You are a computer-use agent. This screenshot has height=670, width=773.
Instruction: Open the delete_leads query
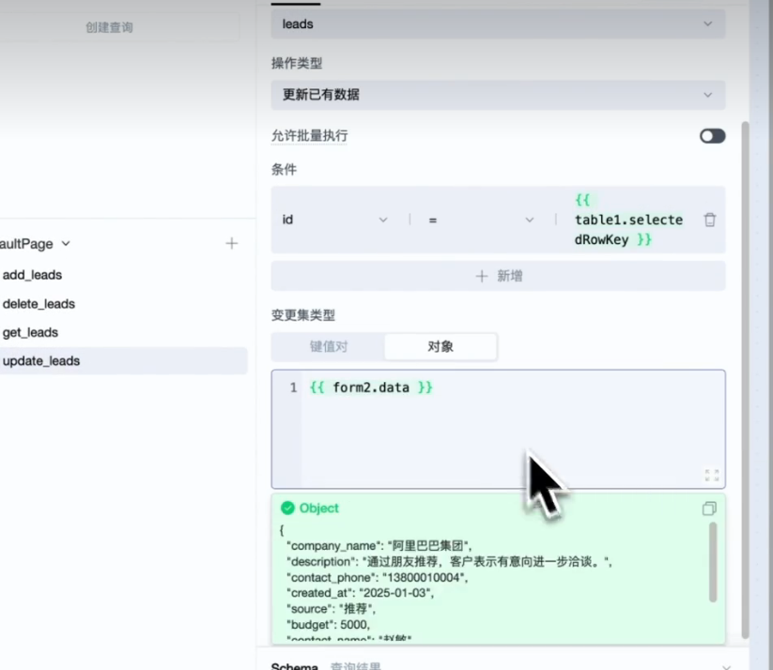(x=39, y=304)
